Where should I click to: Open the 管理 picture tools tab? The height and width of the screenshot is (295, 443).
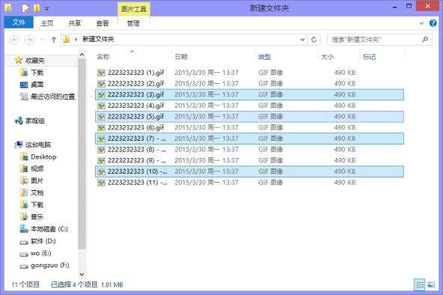133,23
